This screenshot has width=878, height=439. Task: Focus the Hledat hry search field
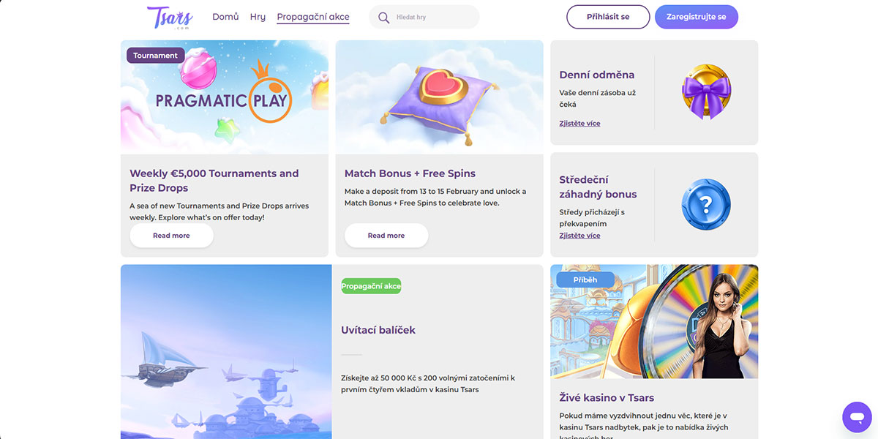(x=432, y=17)
